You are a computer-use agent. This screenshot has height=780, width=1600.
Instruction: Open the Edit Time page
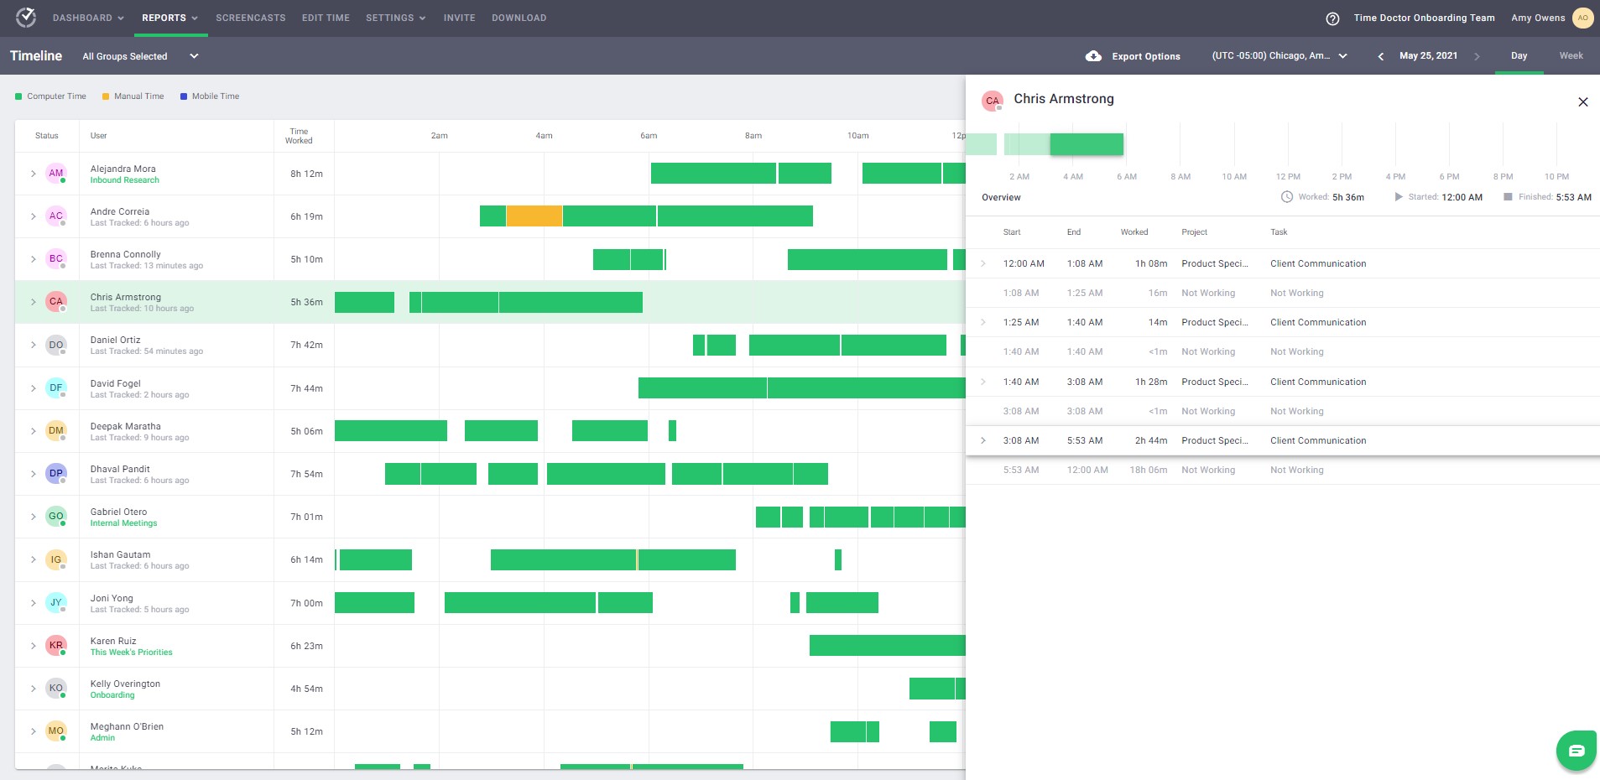pos(326,18)
